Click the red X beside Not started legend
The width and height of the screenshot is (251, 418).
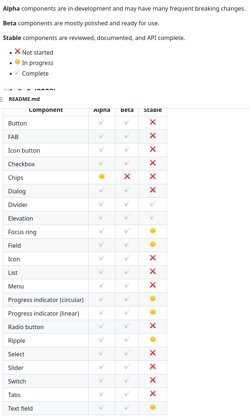(18, 51)
